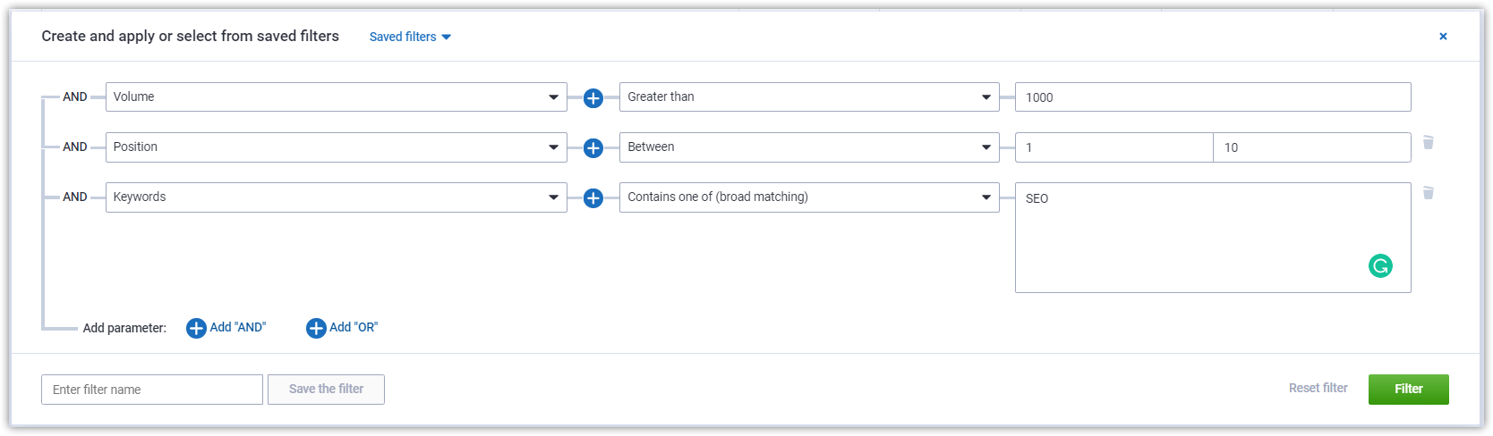
Task: Click the plus icon beside Position parameter
Action: pyautogui.click(x=593, y=148)
